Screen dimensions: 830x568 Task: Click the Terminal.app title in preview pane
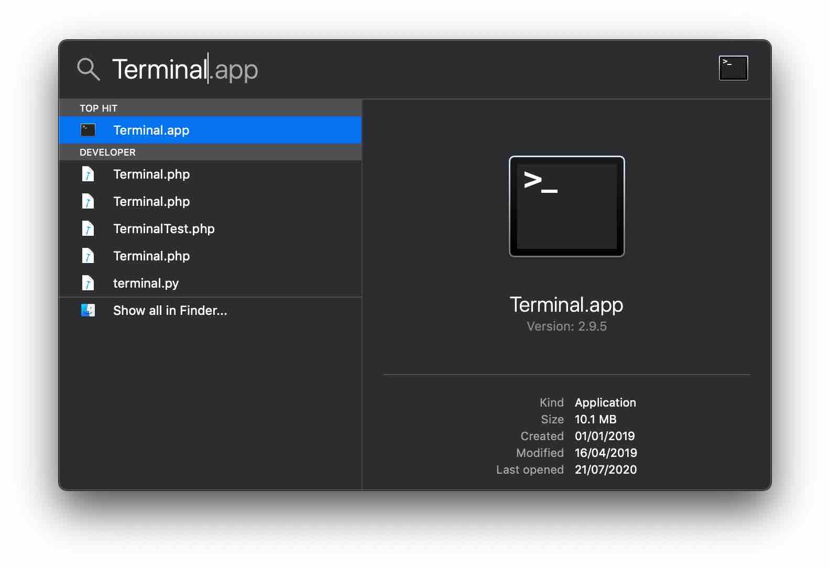tap(566, 304)
